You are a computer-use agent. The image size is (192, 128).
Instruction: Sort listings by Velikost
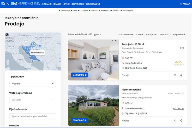click(164, 35)
